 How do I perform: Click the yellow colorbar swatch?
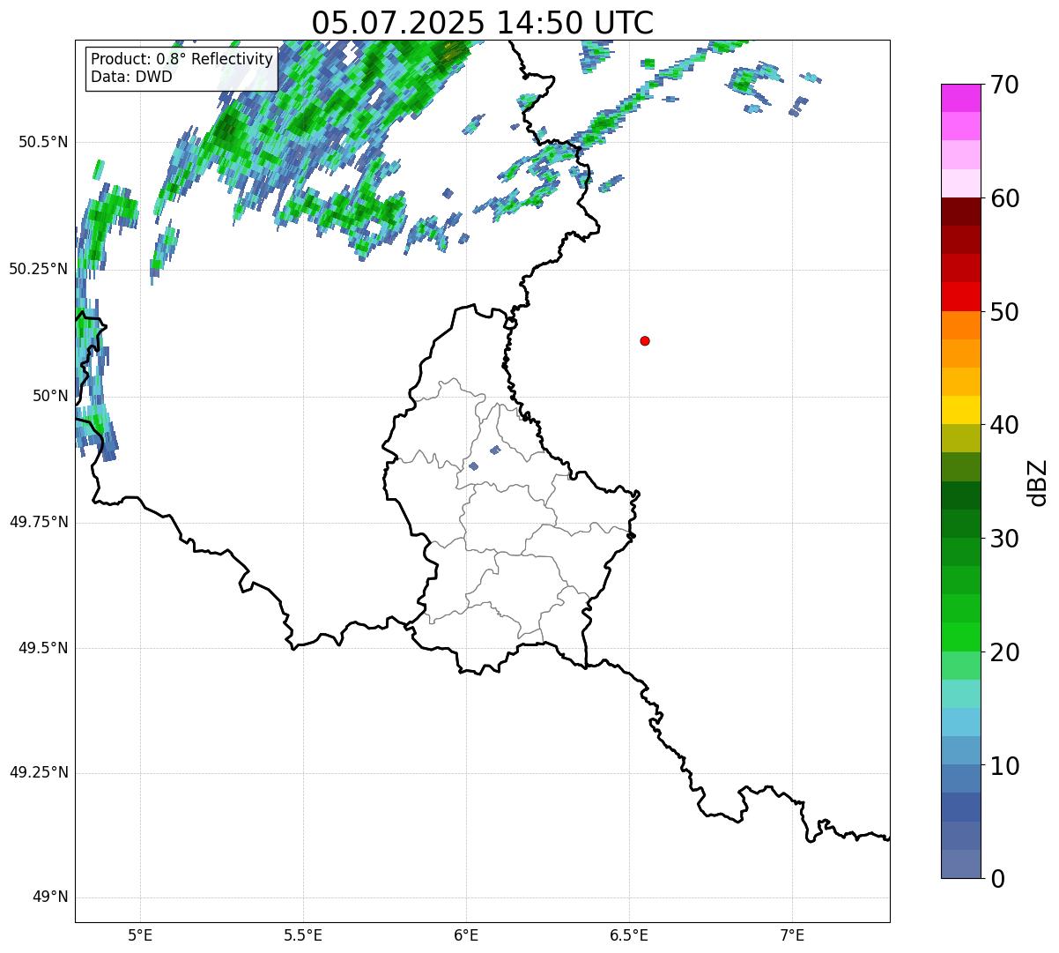(961, 411)
